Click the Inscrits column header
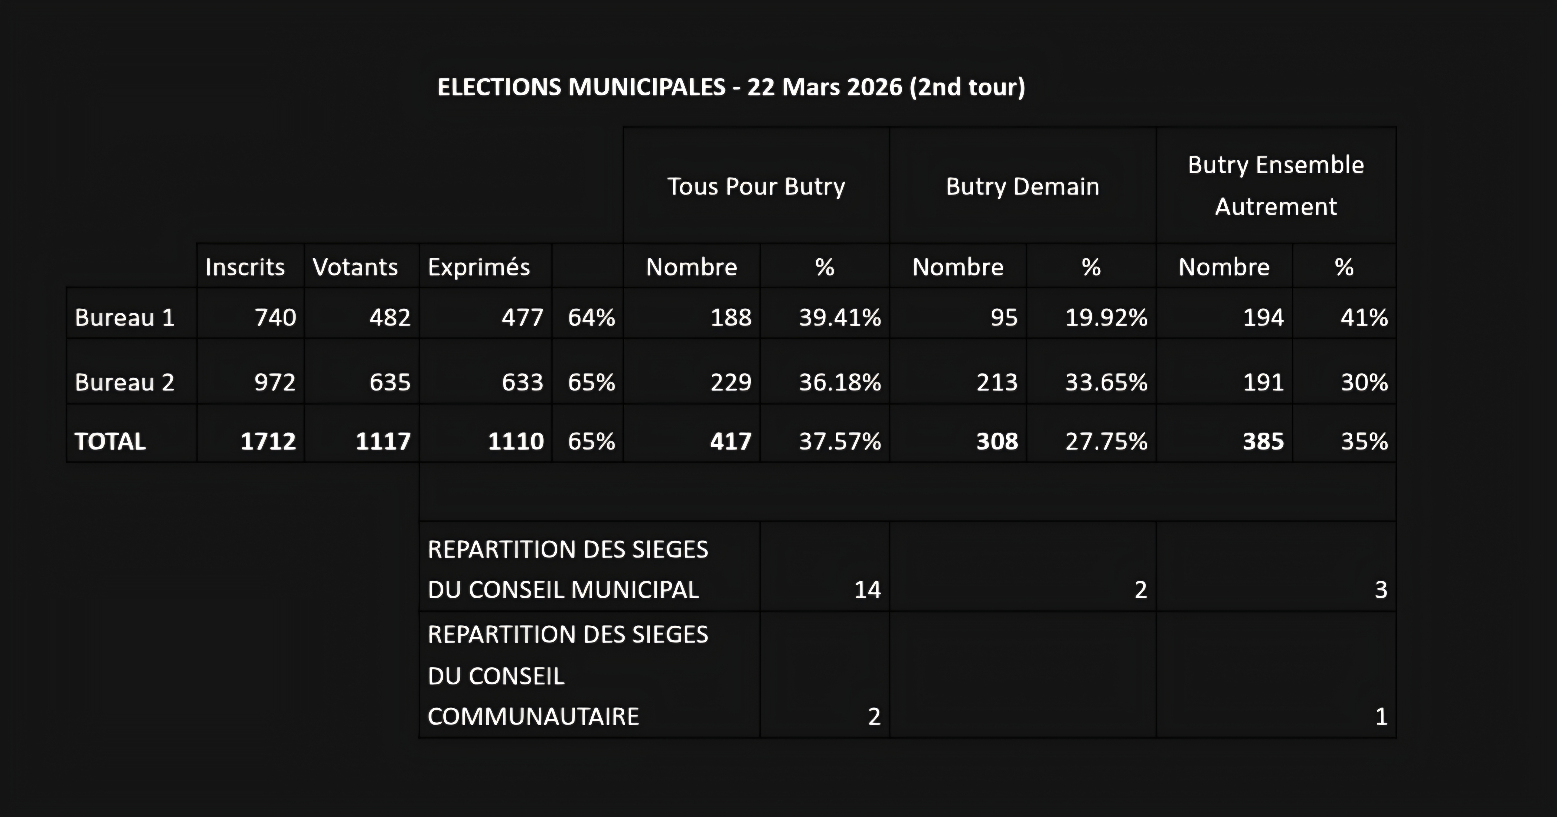The width and height of the screenshot is (1557, 817). pos(245,267)
